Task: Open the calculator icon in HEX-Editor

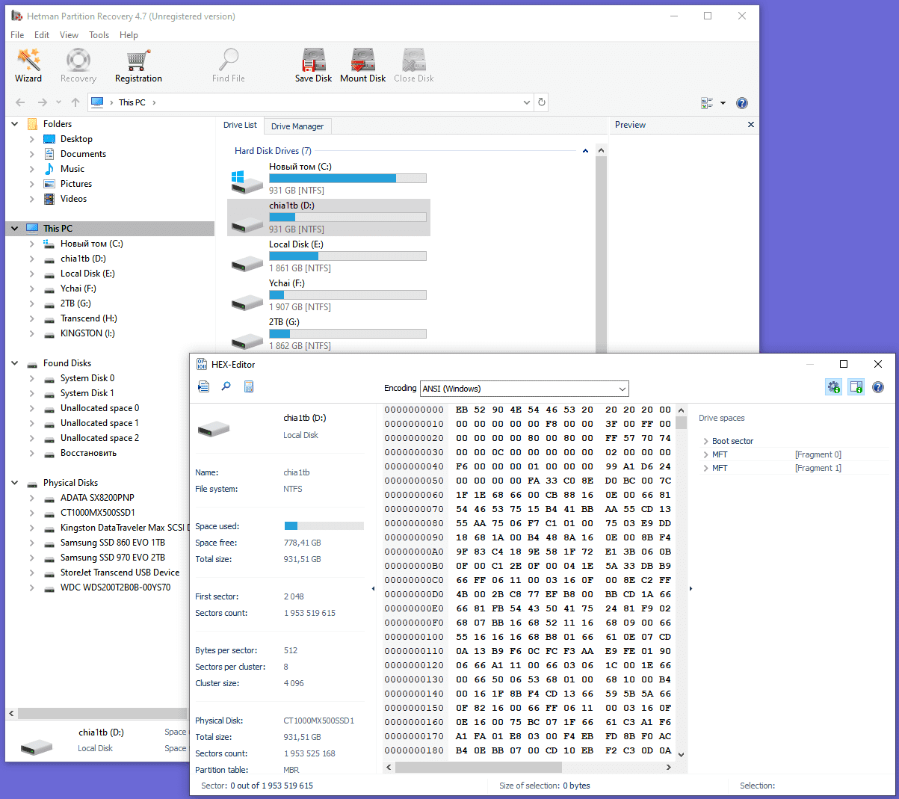Action: pos(249,386)
